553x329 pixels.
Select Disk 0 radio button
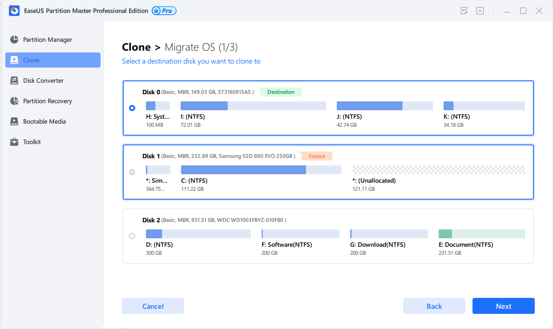tap(132, 108)
